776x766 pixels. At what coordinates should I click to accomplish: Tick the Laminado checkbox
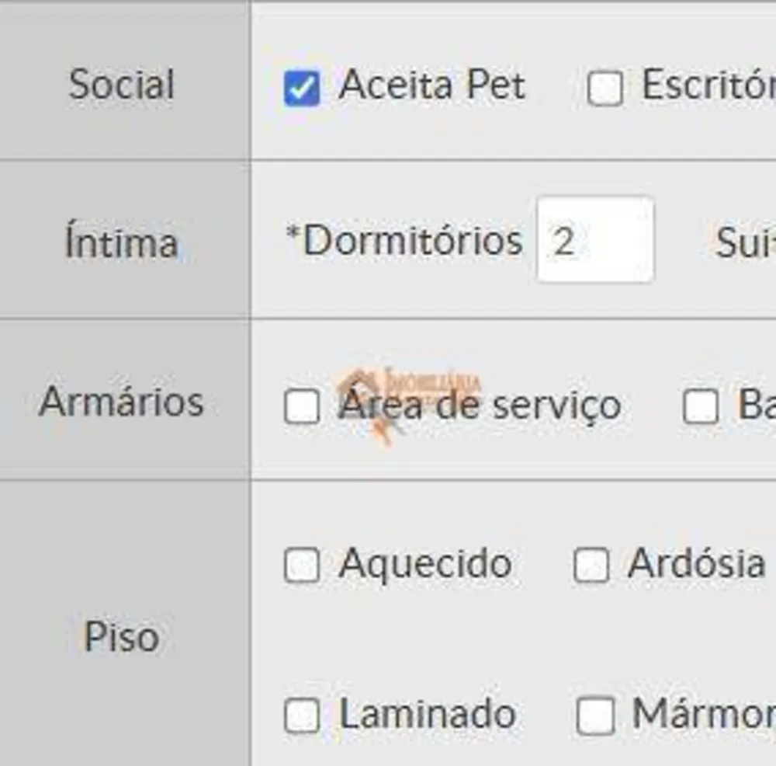click(301, 716)
